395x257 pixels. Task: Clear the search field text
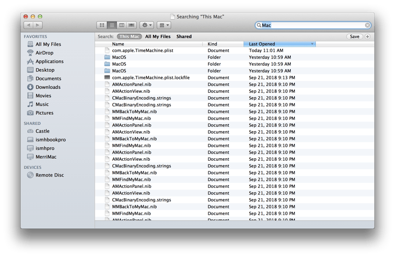[367, 25]
